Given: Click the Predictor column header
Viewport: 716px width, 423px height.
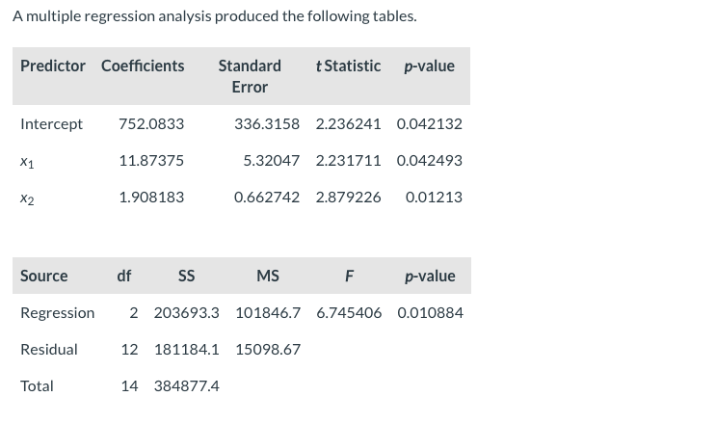Looking at the screenshot, I should (x=52, y=66).
